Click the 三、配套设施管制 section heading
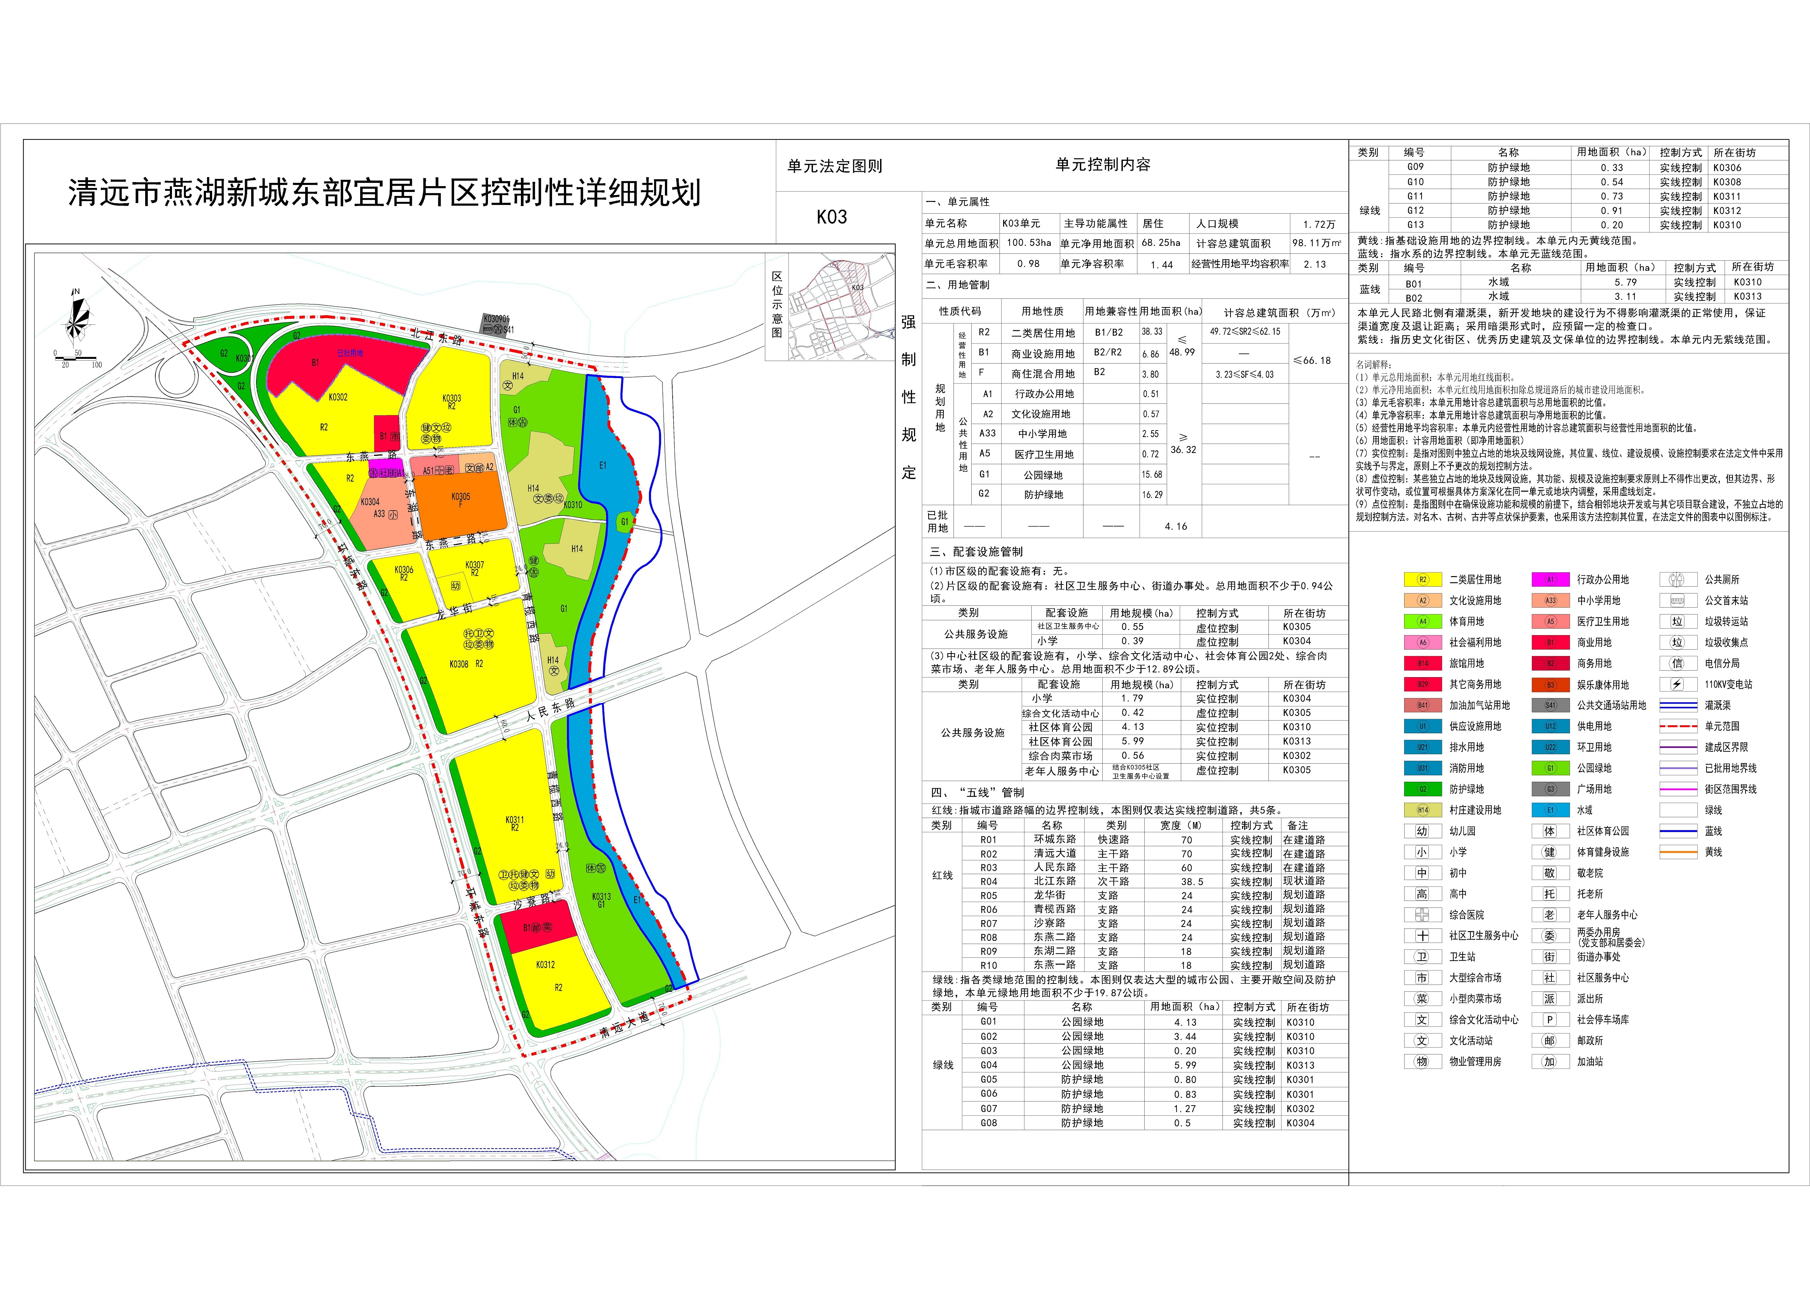 976,551
